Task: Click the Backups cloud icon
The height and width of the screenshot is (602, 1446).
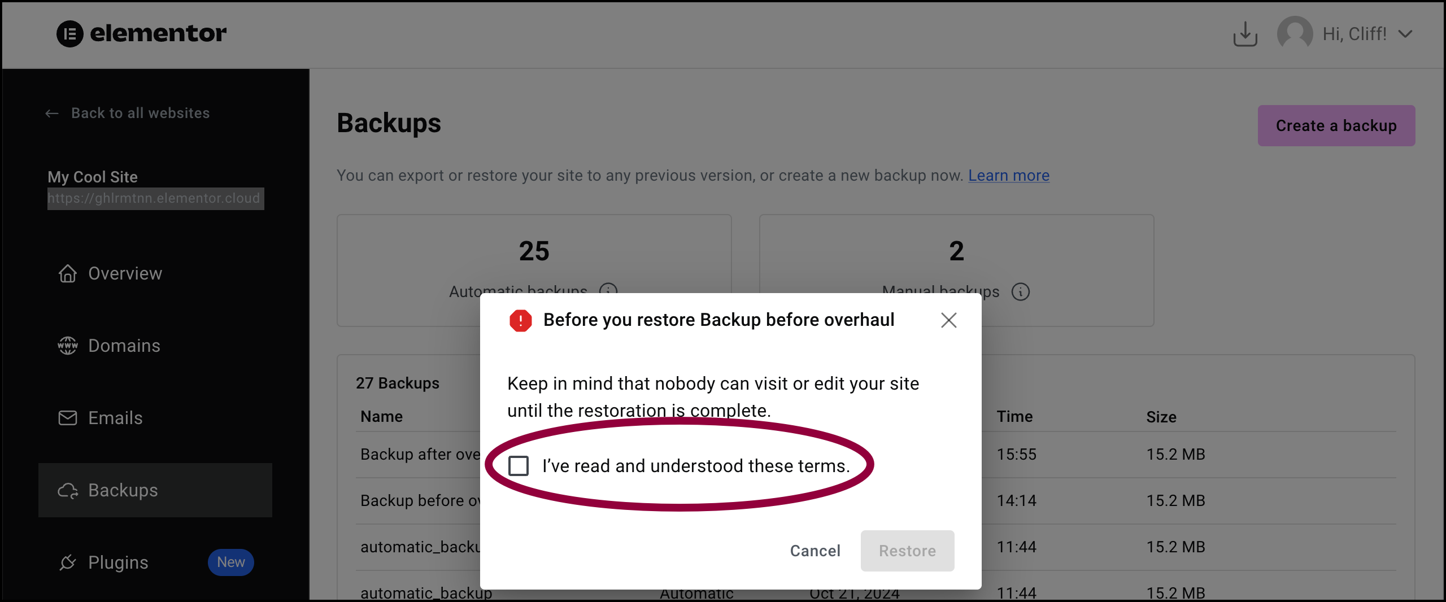Action: 68,490
